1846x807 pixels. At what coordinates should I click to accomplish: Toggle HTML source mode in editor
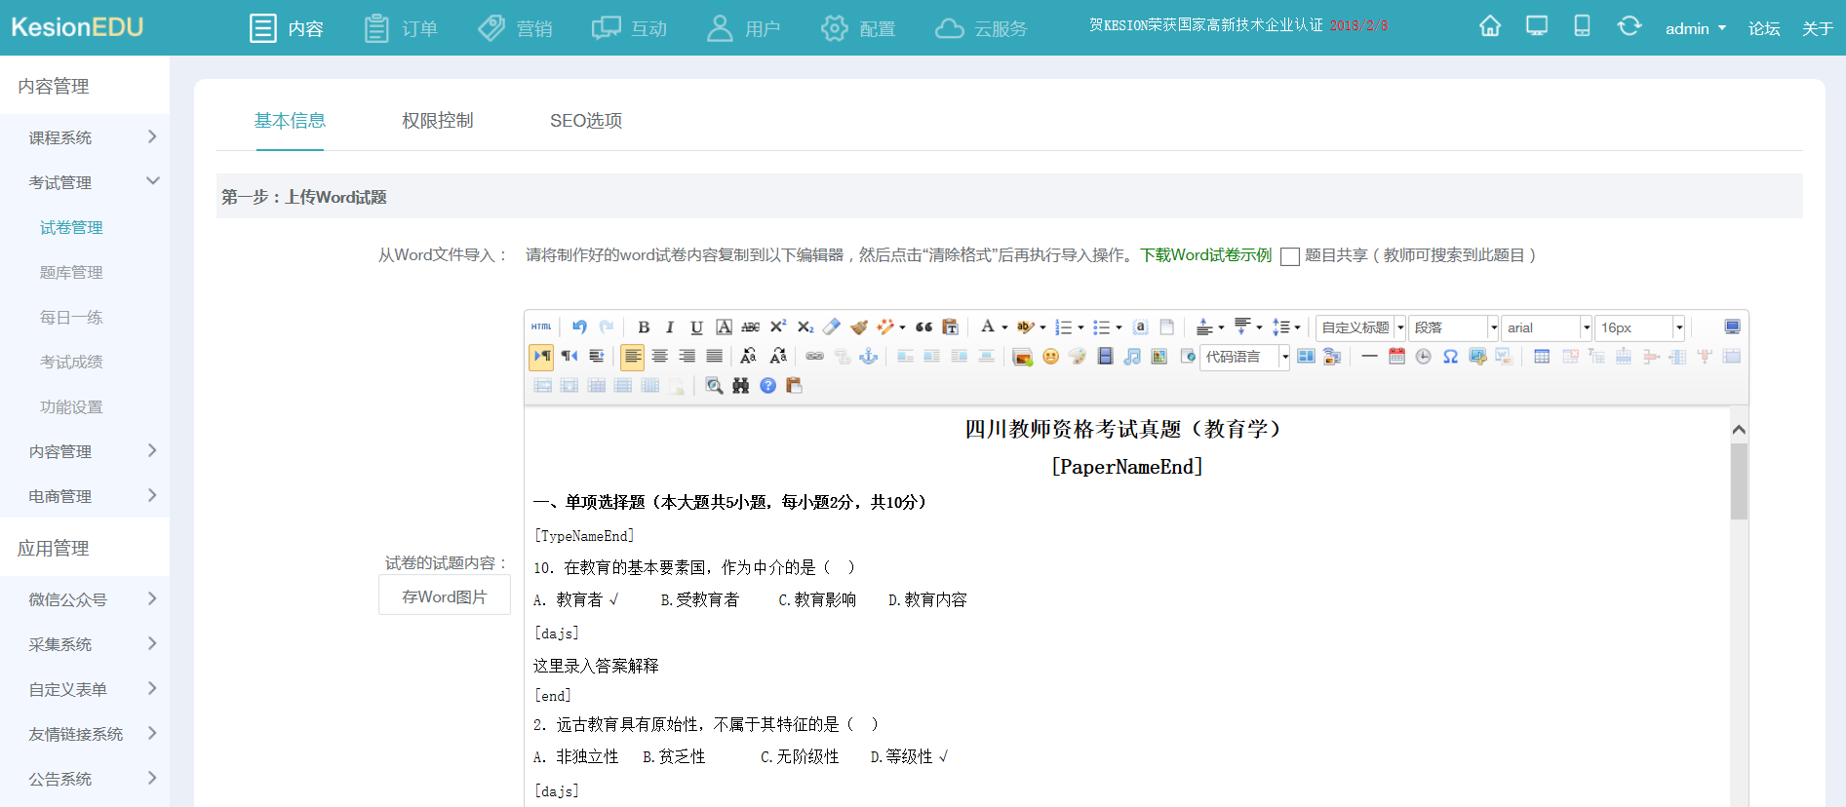point(541,327)
